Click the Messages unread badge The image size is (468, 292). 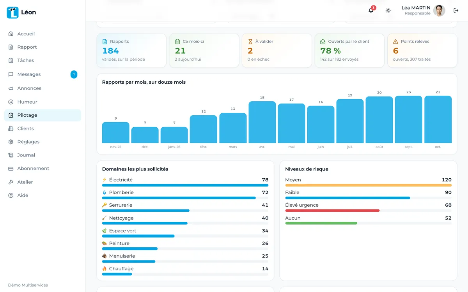(x=74, y=74)
